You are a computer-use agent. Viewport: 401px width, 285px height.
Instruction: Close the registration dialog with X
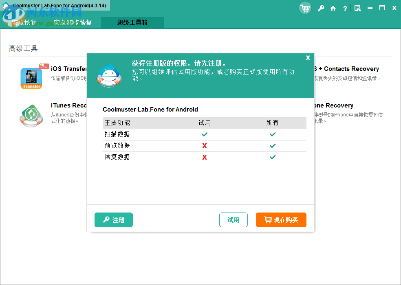tap(308, 57)
